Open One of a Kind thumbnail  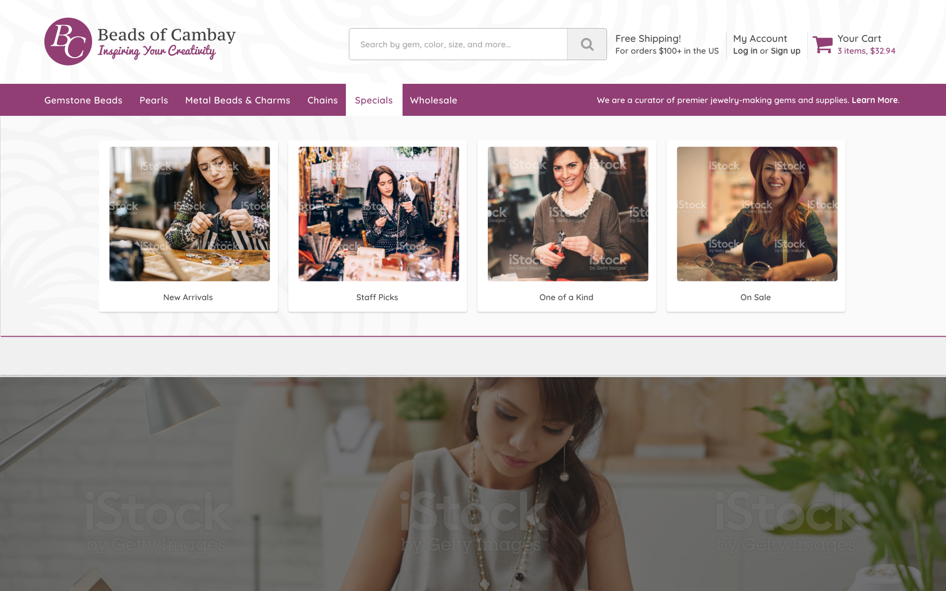568,214
